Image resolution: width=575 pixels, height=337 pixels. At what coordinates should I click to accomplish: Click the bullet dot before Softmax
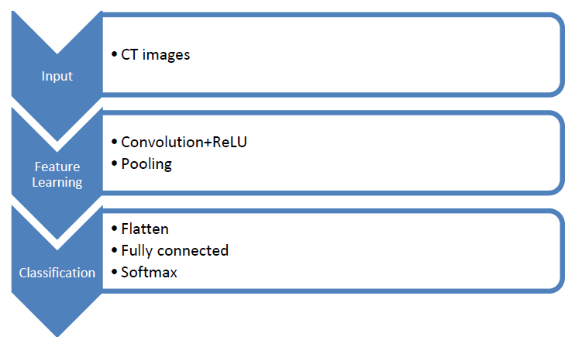[x=115, y=272]
